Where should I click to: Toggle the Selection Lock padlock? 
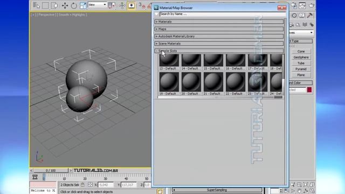(x=82, y=184)
